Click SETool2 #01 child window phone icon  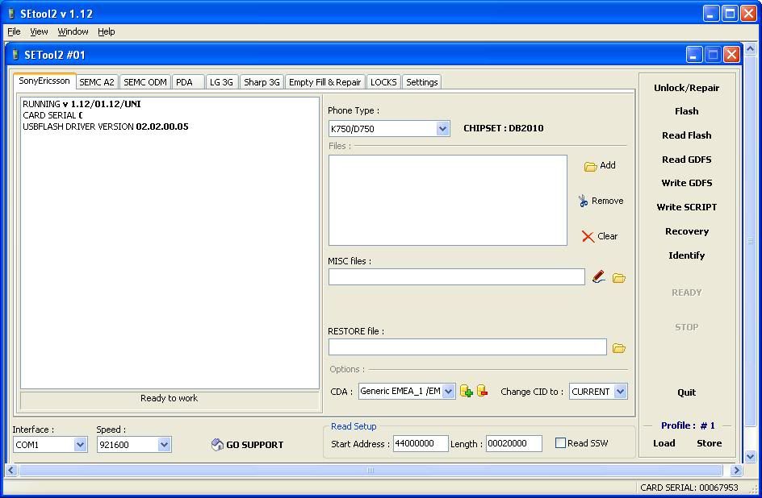[15, 54]
